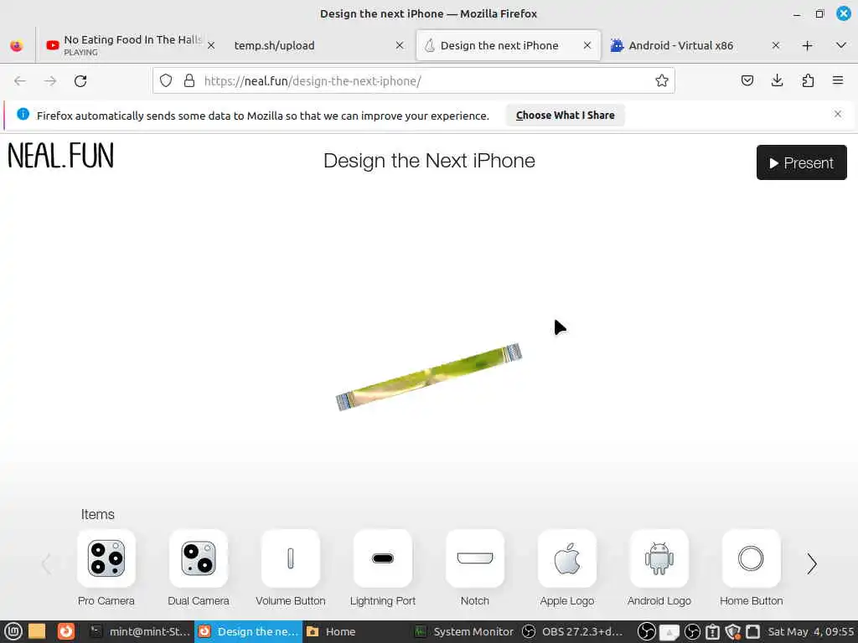The image size is (858, 643).
Task: Go forward one page
Action: 50,81
